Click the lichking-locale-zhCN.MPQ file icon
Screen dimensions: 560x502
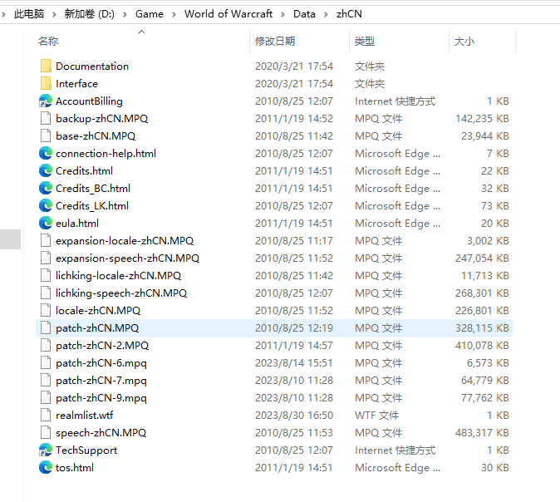click(46, 275)
